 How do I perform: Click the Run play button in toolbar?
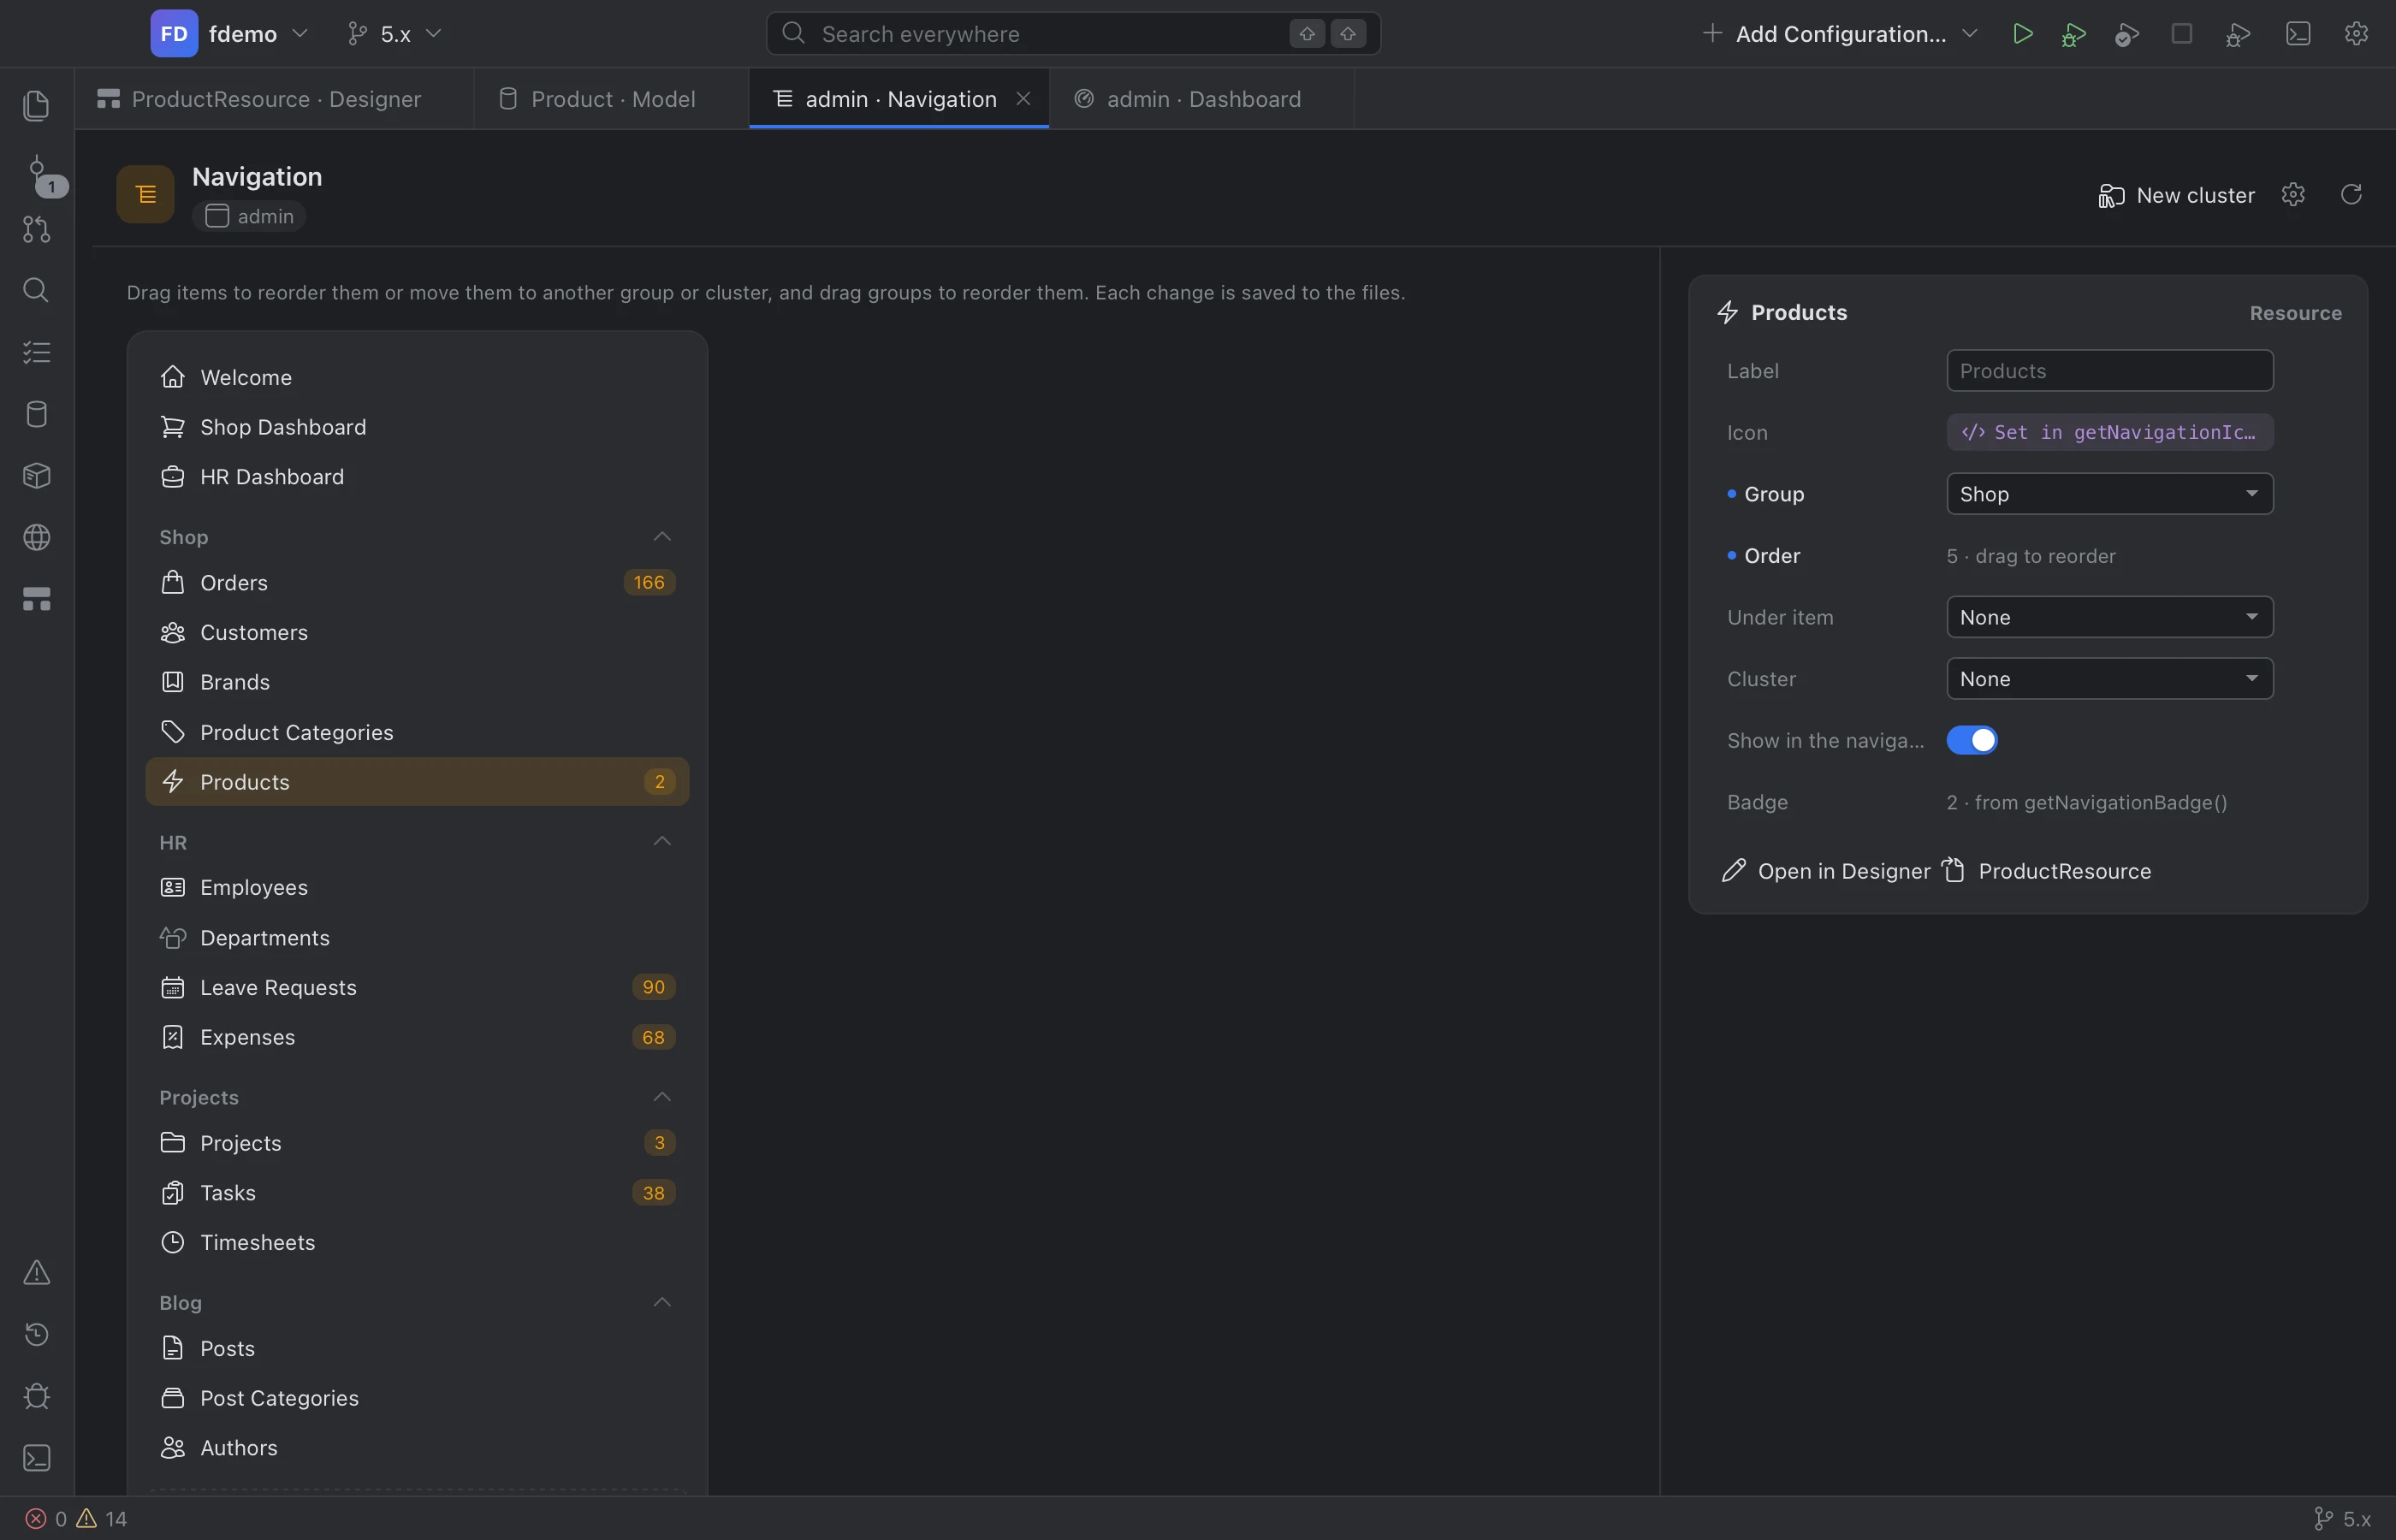point(2022,34)
